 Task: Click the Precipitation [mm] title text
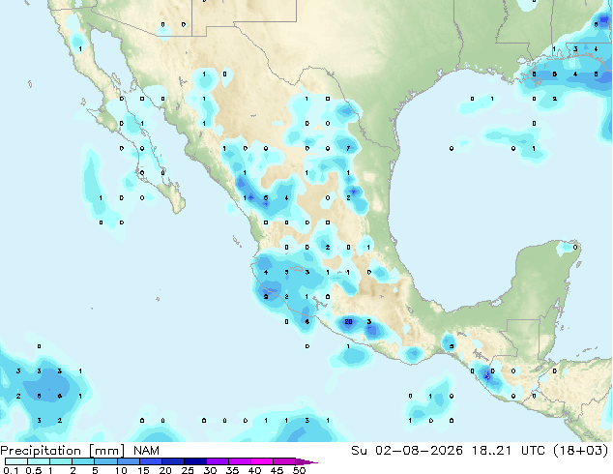tap(63, 451)
